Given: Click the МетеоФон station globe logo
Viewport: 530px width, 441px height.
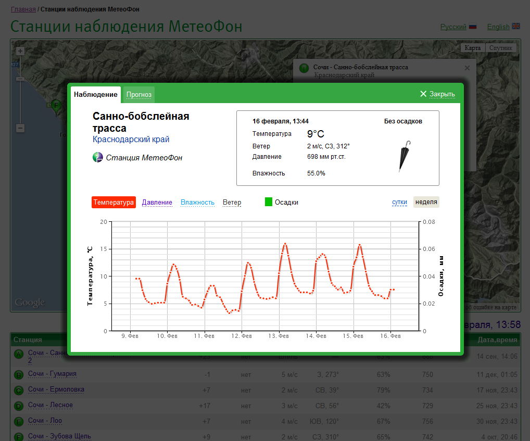Looking at the screenshot, I should (98, 157).
